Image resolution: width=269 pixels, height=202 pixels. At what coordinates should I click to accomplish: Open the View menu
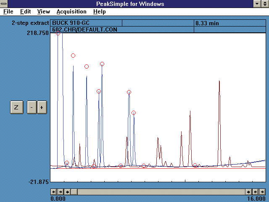43,12
